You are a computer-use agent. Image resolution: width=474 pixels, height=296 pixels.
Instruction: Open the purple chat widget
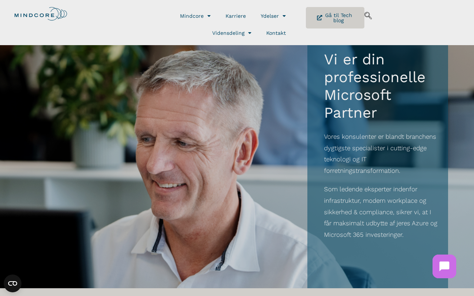pos(444,266)
